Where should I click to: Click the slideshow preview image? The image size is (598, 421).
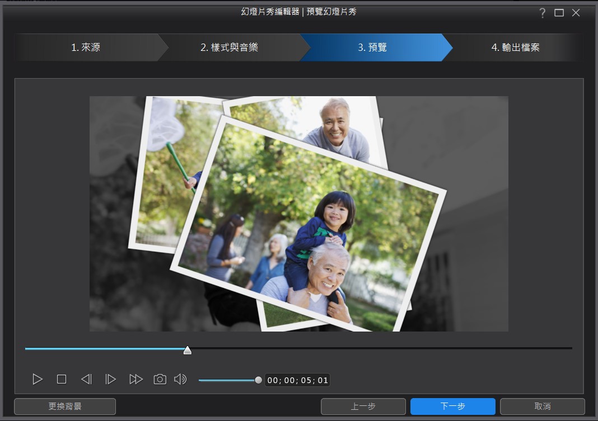(299, 214)
